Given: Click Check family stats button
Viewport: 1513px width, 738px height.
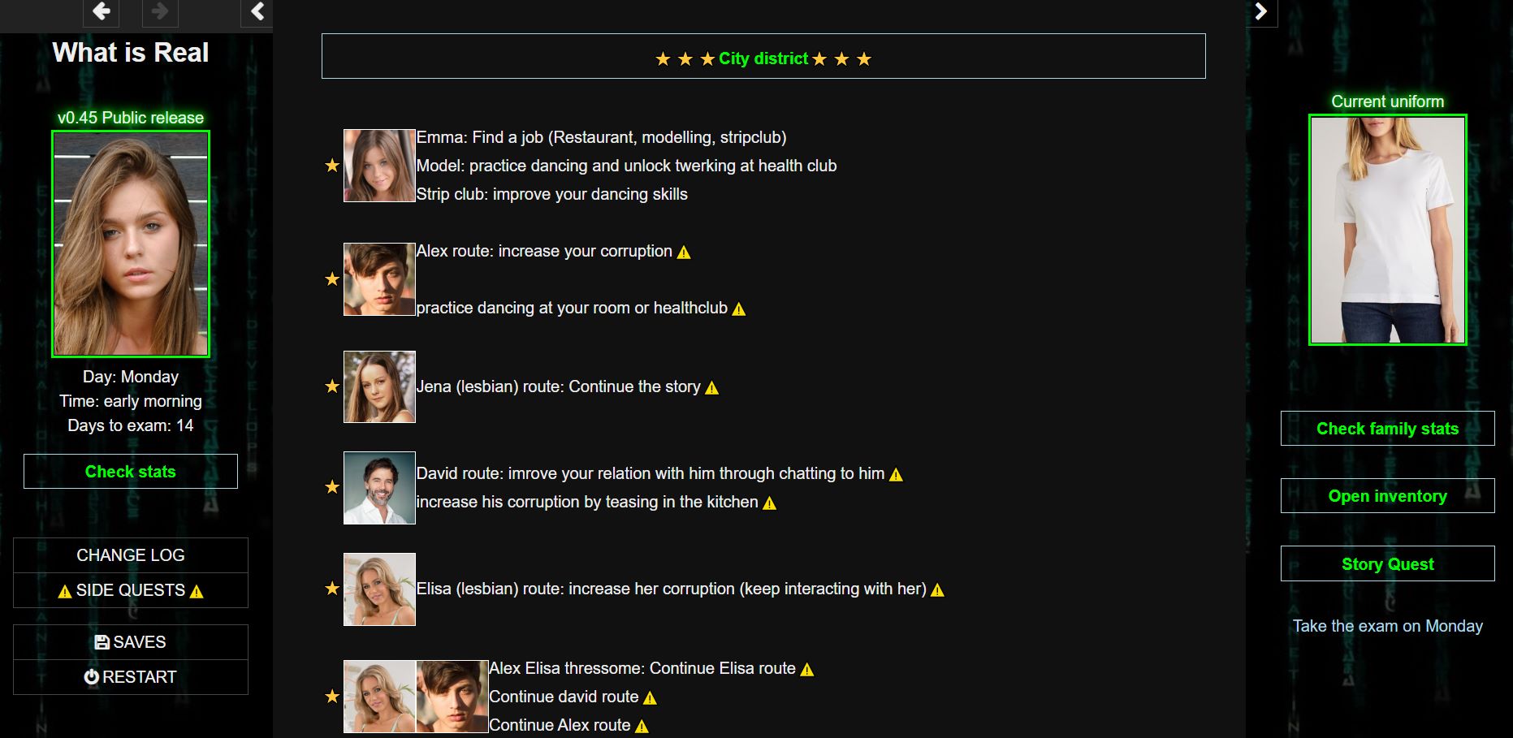Looking at the screenshot, I should click(1387, 429).
